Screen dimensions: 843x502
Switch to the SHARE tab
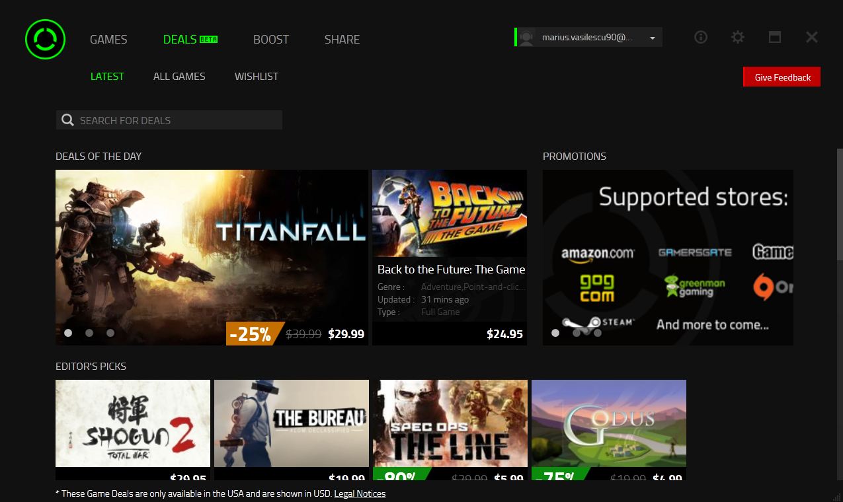(x=342, y=39)
